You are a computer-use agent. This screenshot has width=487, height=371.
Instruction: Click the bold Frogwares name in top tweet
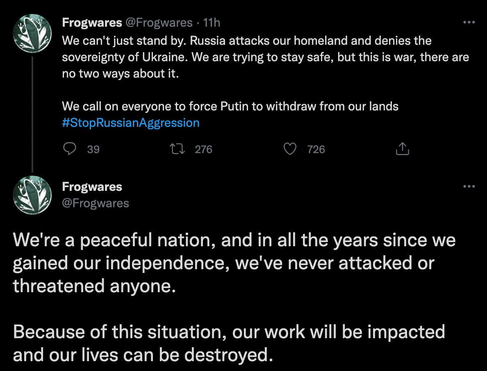pyautogui.click(x=92, y=23)
